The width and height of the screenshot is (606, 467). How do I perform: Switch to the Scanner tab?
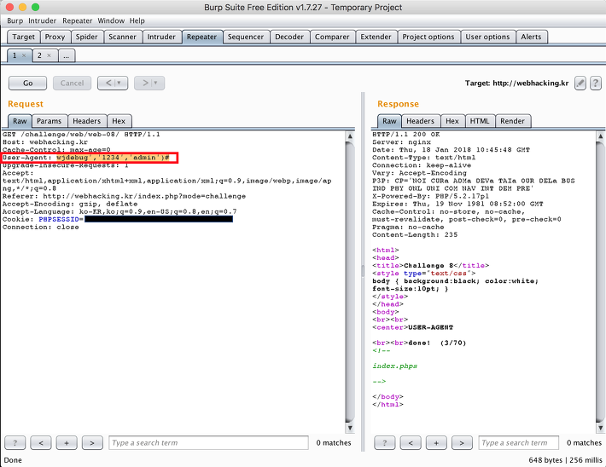point(123,37)
